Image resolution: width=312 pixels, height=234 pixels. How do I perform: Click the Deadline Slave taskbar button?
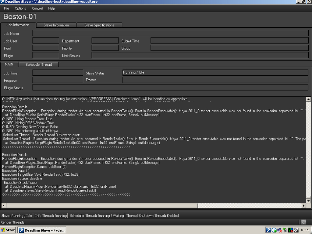click(x=42, y=230)
